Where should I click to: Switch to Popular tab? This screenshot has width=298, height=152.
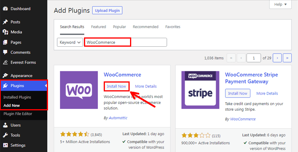(x=119, y=27)
